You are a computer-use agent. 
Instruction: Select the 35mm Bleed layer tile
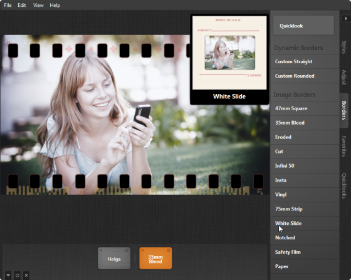tap(155, 258)
